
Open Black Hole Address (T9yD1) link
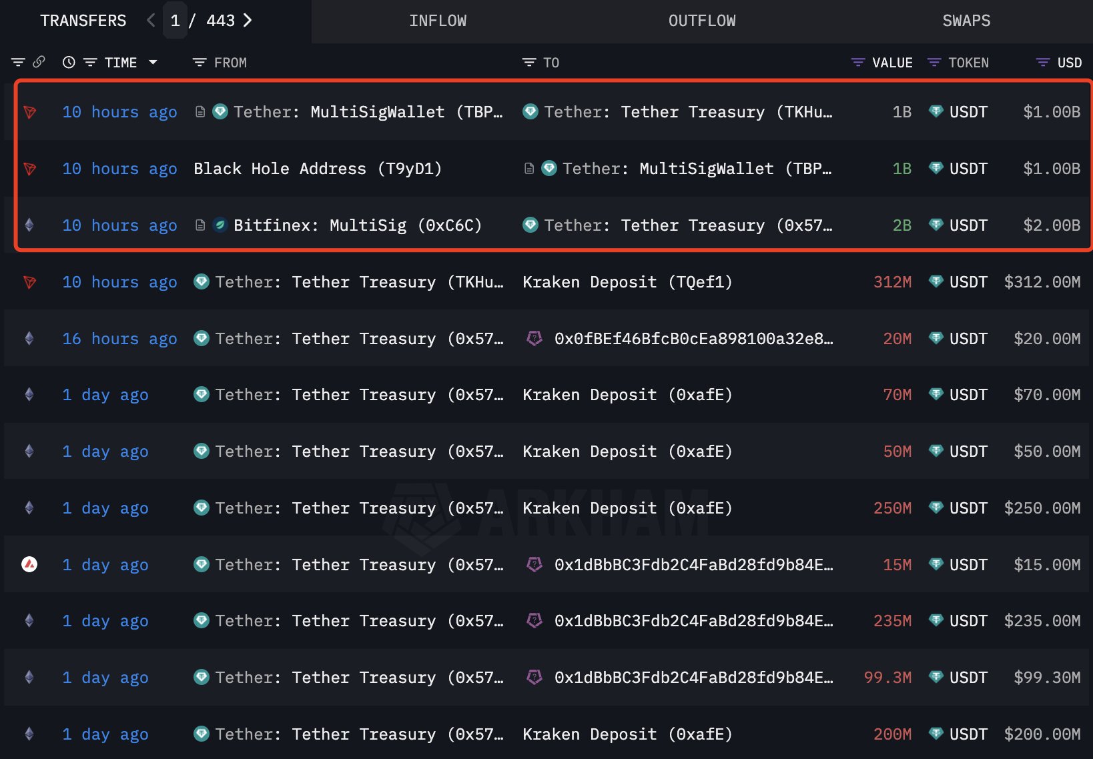click(318, 169)
